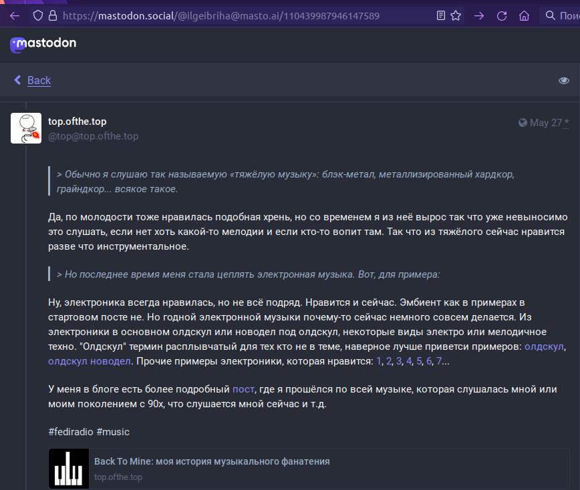This screenshot has height=490, width=580.
Task: Open top.ofthe.top display name
Action: pos(78,121)
